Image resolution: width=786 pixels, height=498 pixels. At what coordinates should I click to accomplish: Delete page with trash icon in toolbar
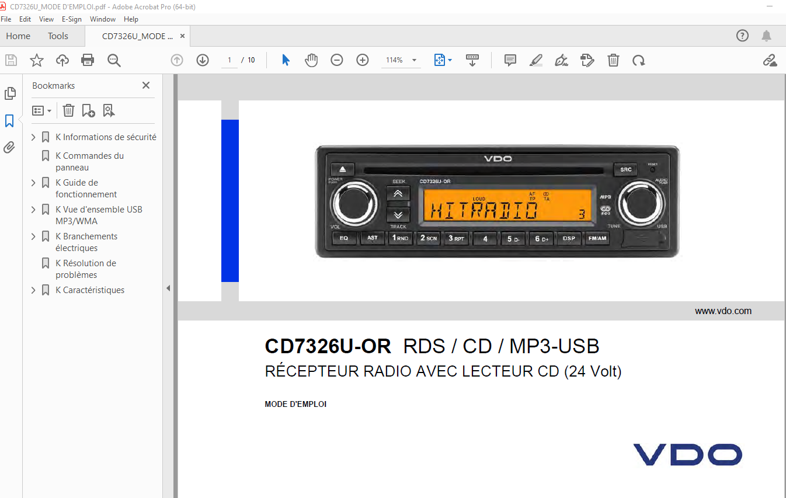point(613,60)
